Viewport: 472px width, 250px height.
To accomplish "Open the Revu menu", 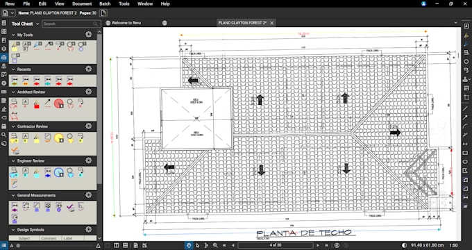I will (x=10, y=4).
